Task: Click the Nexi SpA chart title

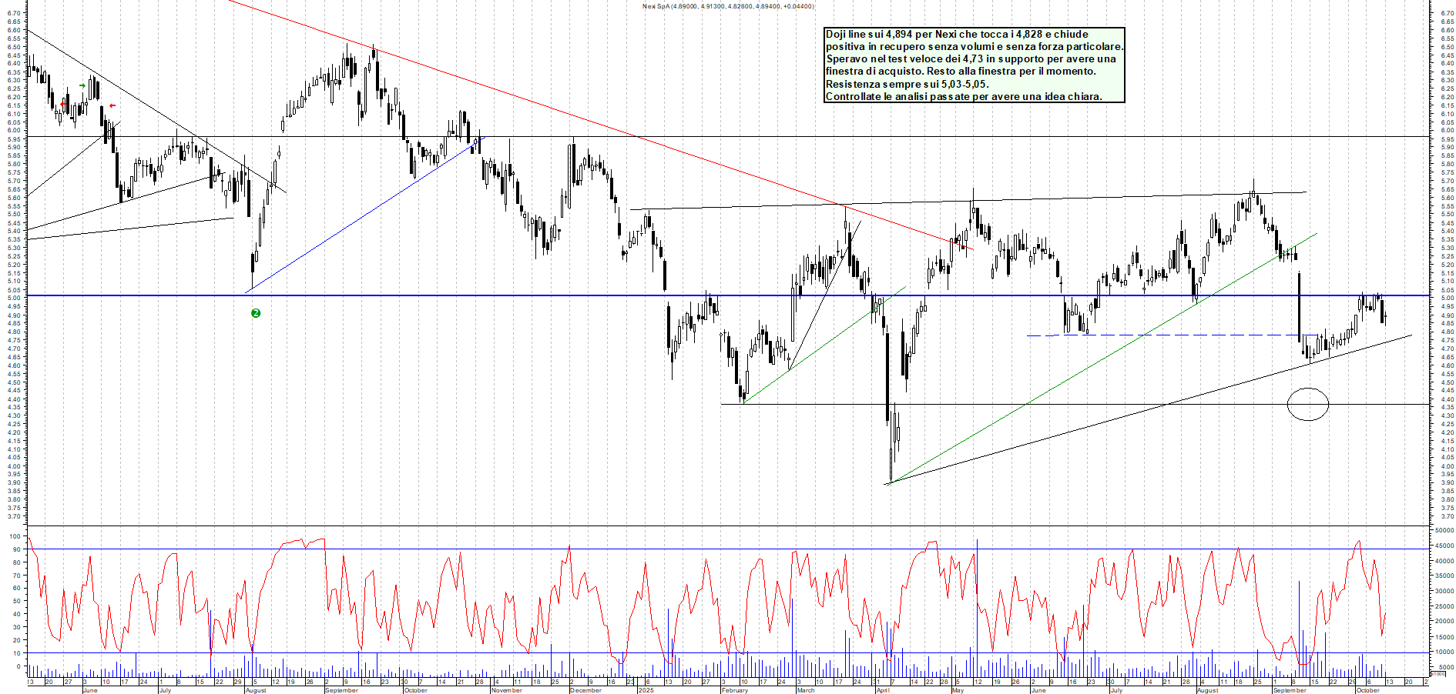Action: (728, 6)
